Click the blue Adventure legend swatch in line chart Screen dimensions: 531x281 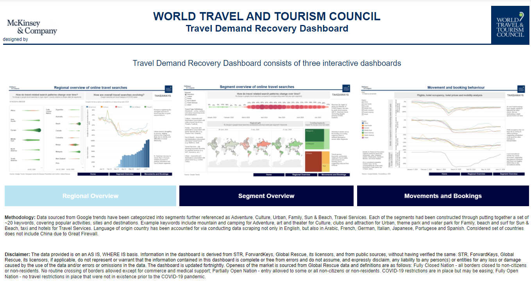point(87,106)
